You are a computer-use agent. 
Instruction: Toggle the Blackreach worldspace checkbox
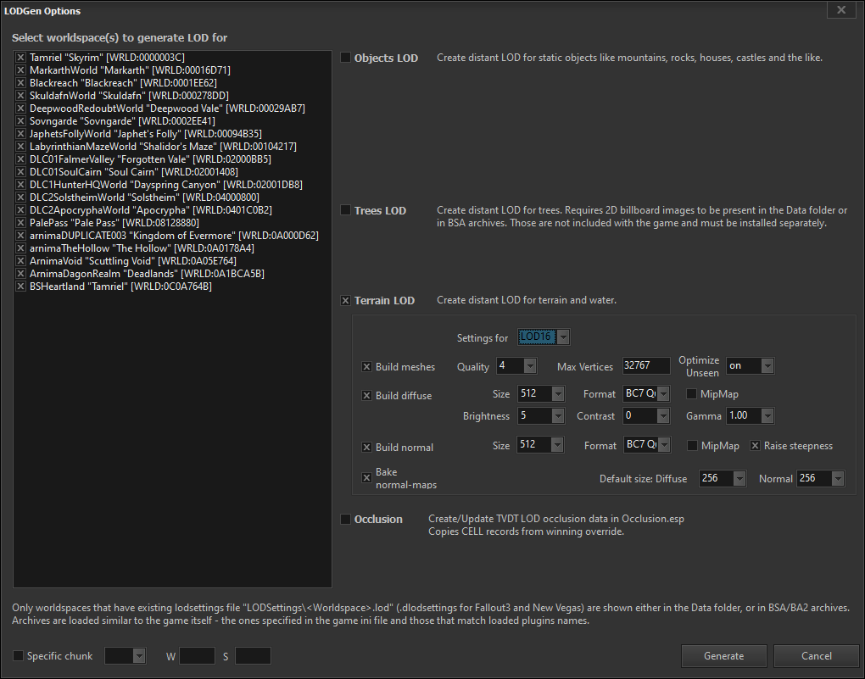click(20, 83)
